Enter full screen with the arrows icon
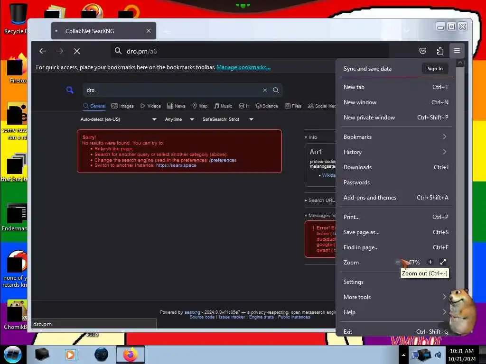 point(443,262)
